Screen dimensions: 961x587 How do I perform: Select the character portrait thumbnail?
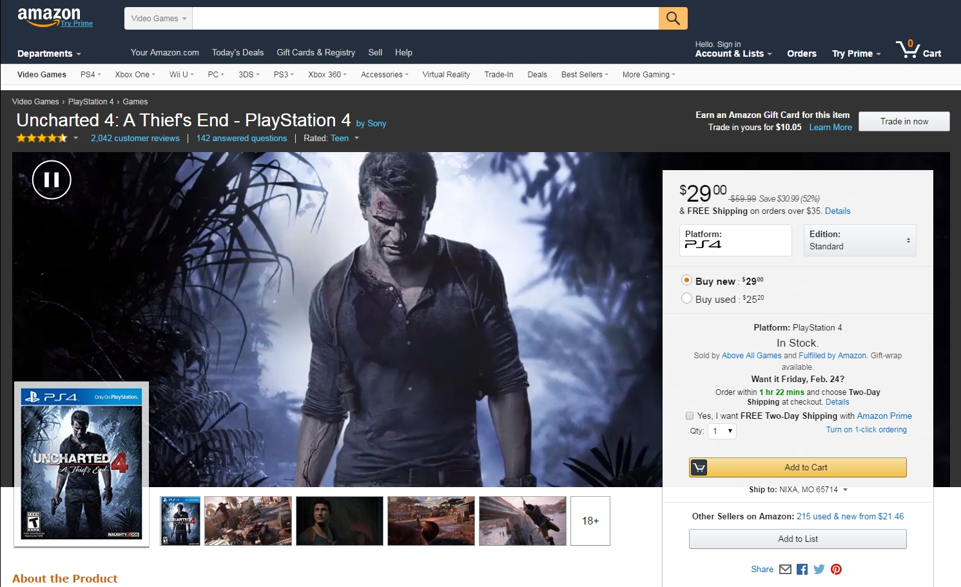340,521
